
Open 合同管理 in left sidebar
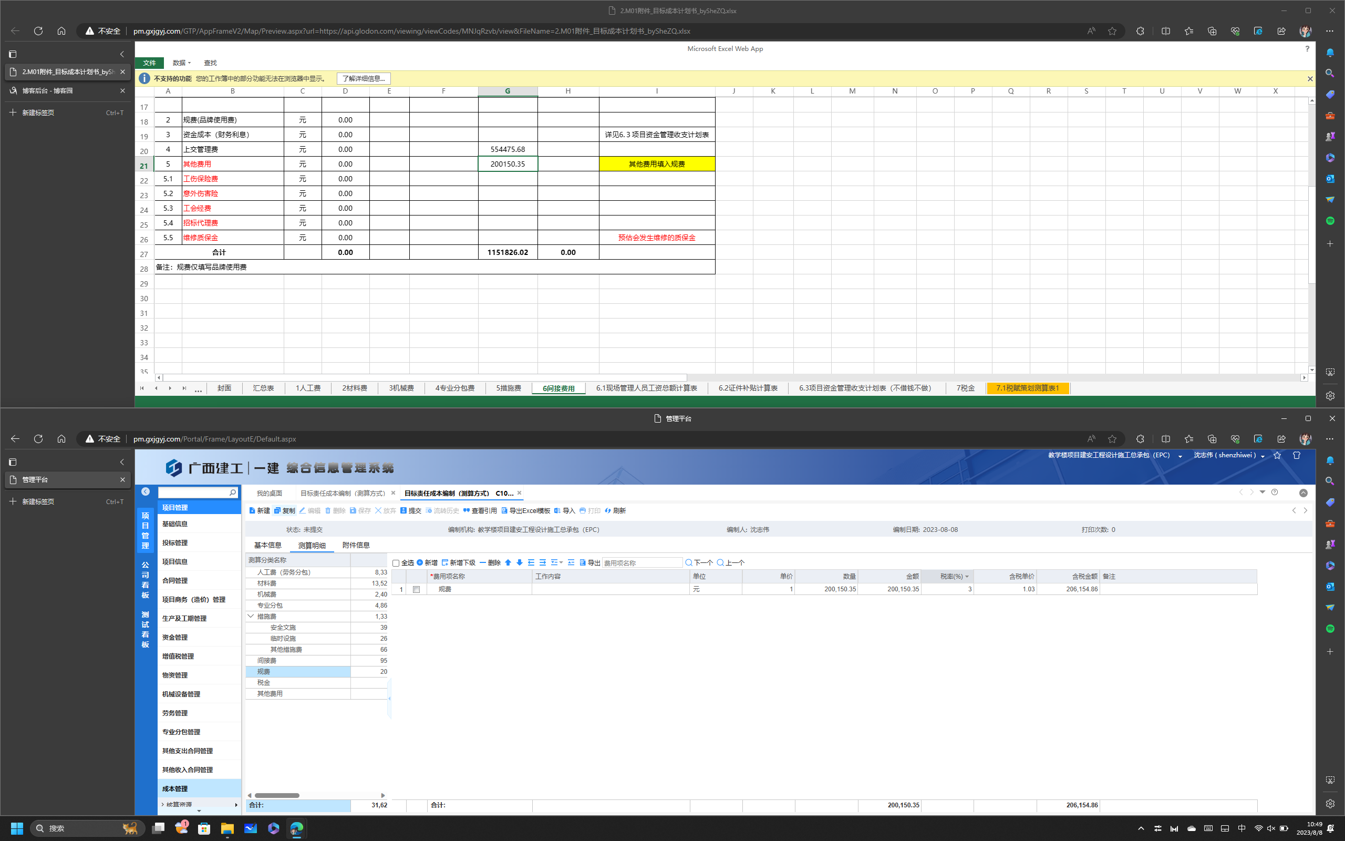[199, 580]
